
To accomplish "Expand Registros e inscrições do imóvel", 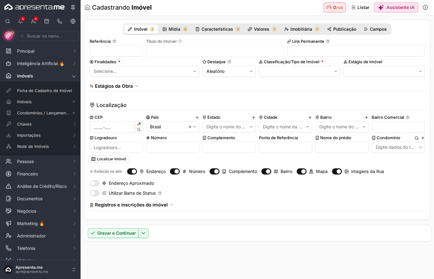I will coord(131,205).
